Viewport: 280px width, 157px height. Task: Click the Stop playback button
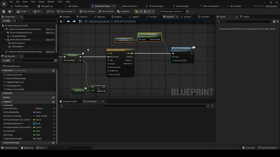click(x=145, y=11)
